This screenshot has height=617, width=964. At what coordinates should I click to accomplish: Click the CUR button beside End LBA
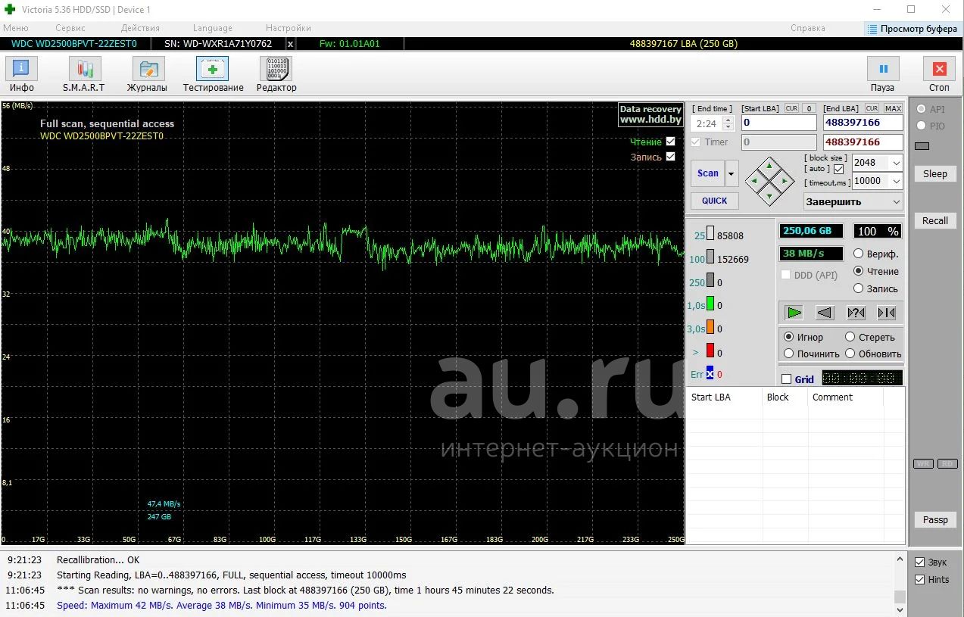872,108
